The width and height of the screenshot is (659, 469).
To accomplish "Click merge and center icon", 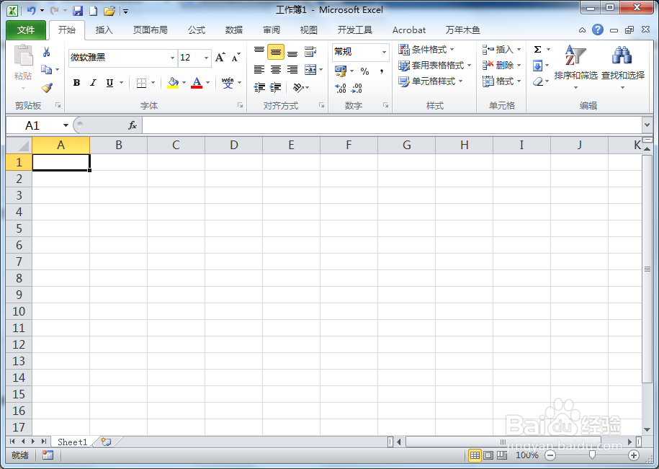I will point(310,69).
